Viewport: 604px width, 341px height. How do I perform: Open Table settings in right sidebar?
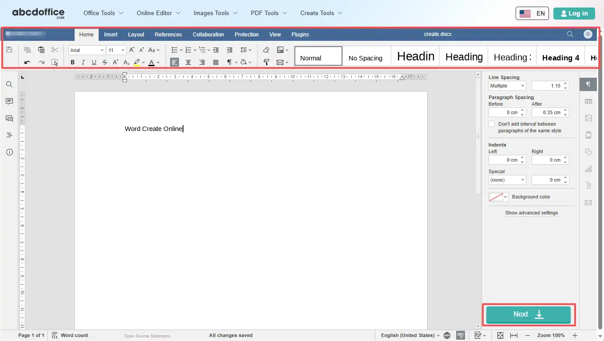(x=588, y=101)
